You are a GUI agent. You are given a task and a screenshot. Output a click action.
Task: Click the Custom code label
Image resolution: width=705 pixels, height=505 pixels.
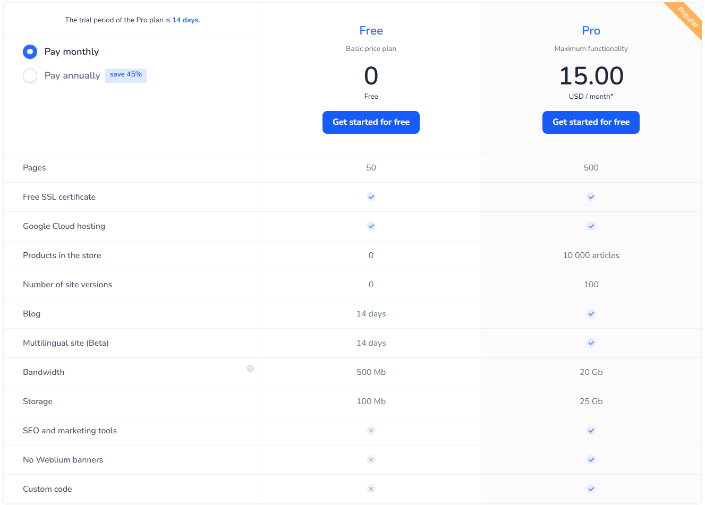pyautogui.click(x=47, y=489)
